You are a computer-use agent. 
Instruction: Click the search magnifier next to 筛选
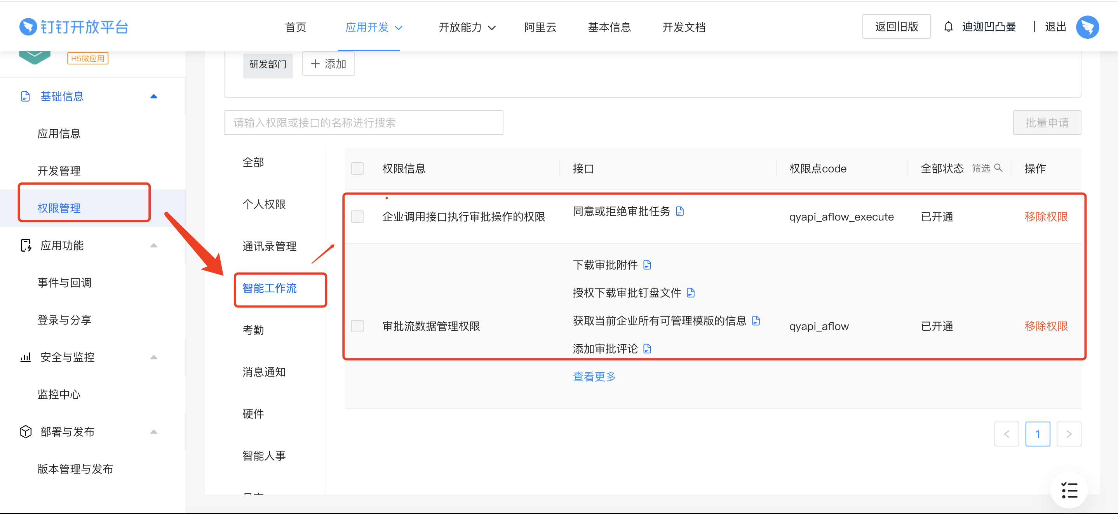pyautogui.click(x=998, y=168)
